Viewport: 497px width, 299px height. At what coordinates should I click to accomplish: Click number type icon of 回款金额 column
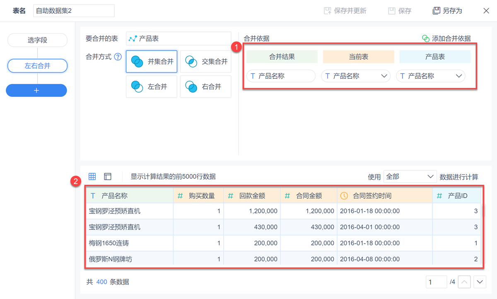(231, 196)
